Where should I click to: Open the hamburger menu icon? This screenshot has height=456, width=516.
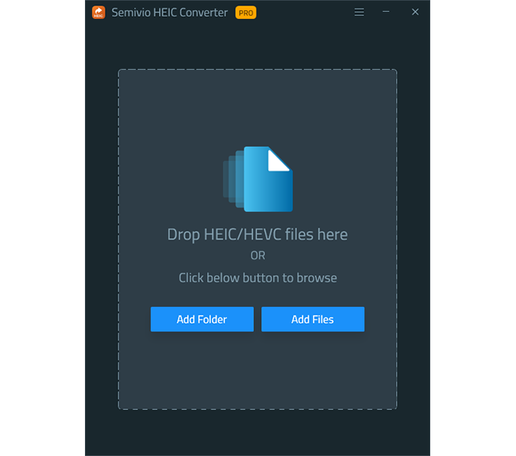pos(359,12)
